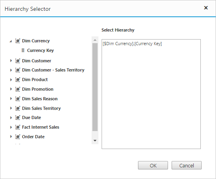Expand the Dim Customer node
This screenshot has height=179, width=216.
(11, 61)
